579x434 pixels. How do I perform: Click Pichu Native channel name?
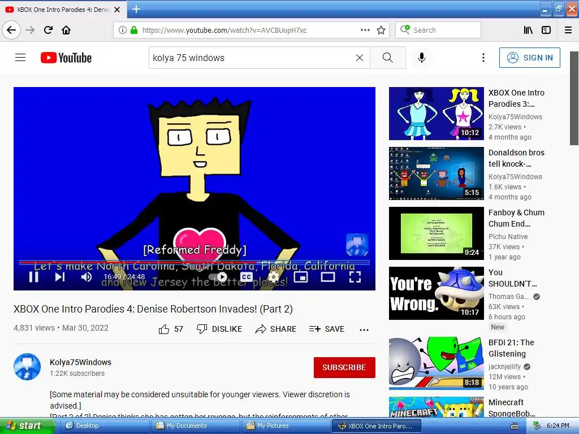tap(508, 237)
